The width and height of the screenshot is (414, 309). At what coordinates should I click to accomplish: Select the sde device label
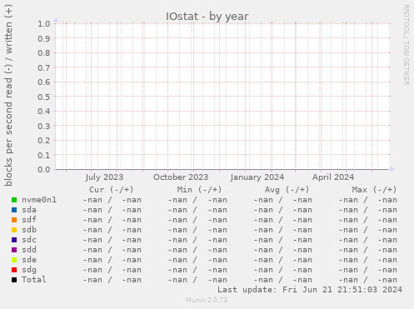[29, 260]
